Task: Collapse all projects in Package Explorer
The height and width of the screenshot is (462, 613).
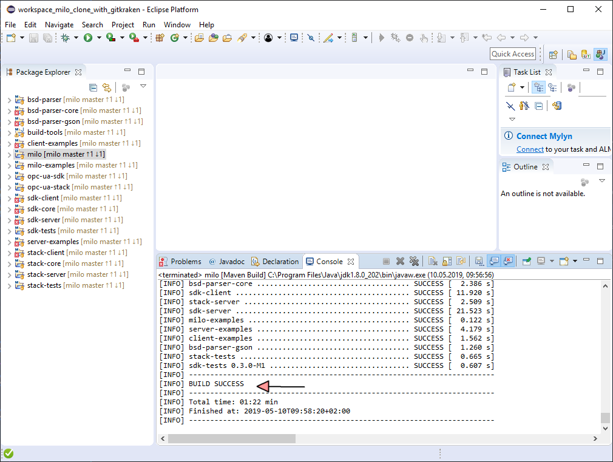Action: 93,87
